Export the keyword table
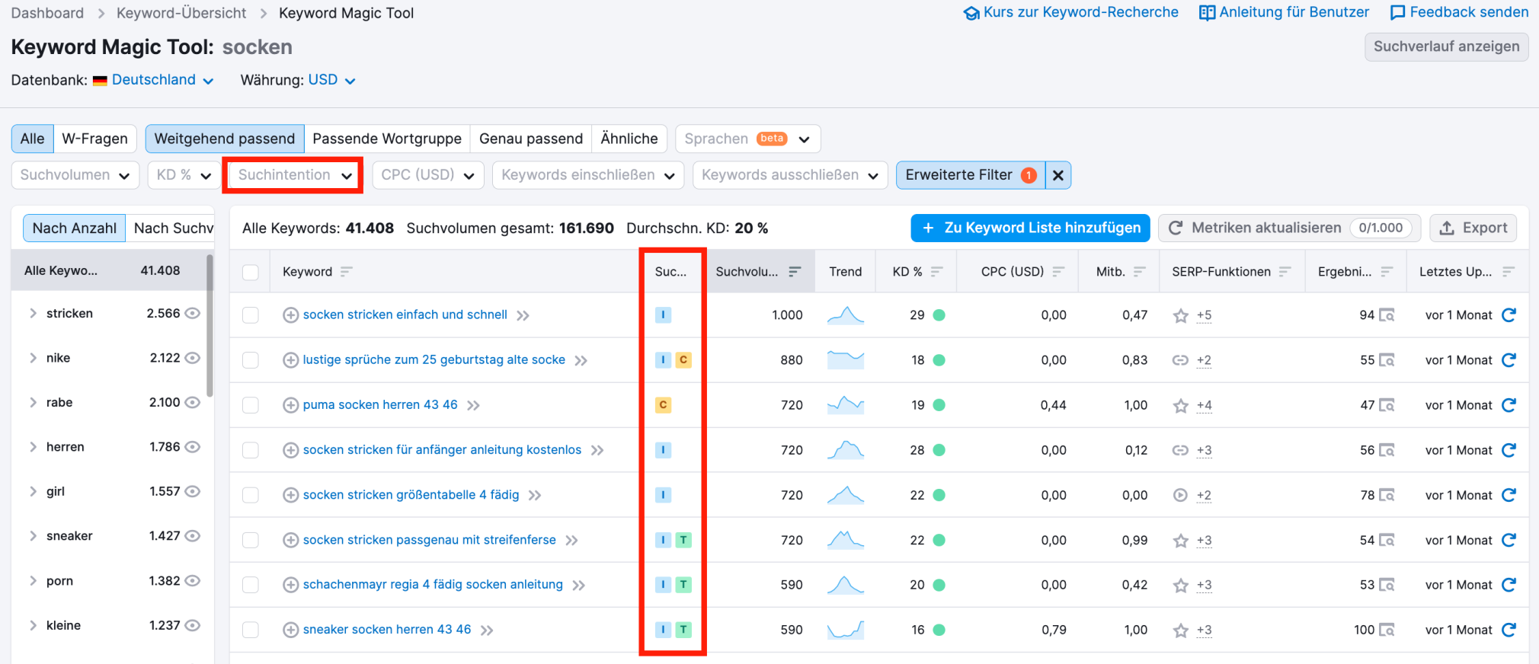Screen dimensions: 1539x664 tap(1473, 228)
